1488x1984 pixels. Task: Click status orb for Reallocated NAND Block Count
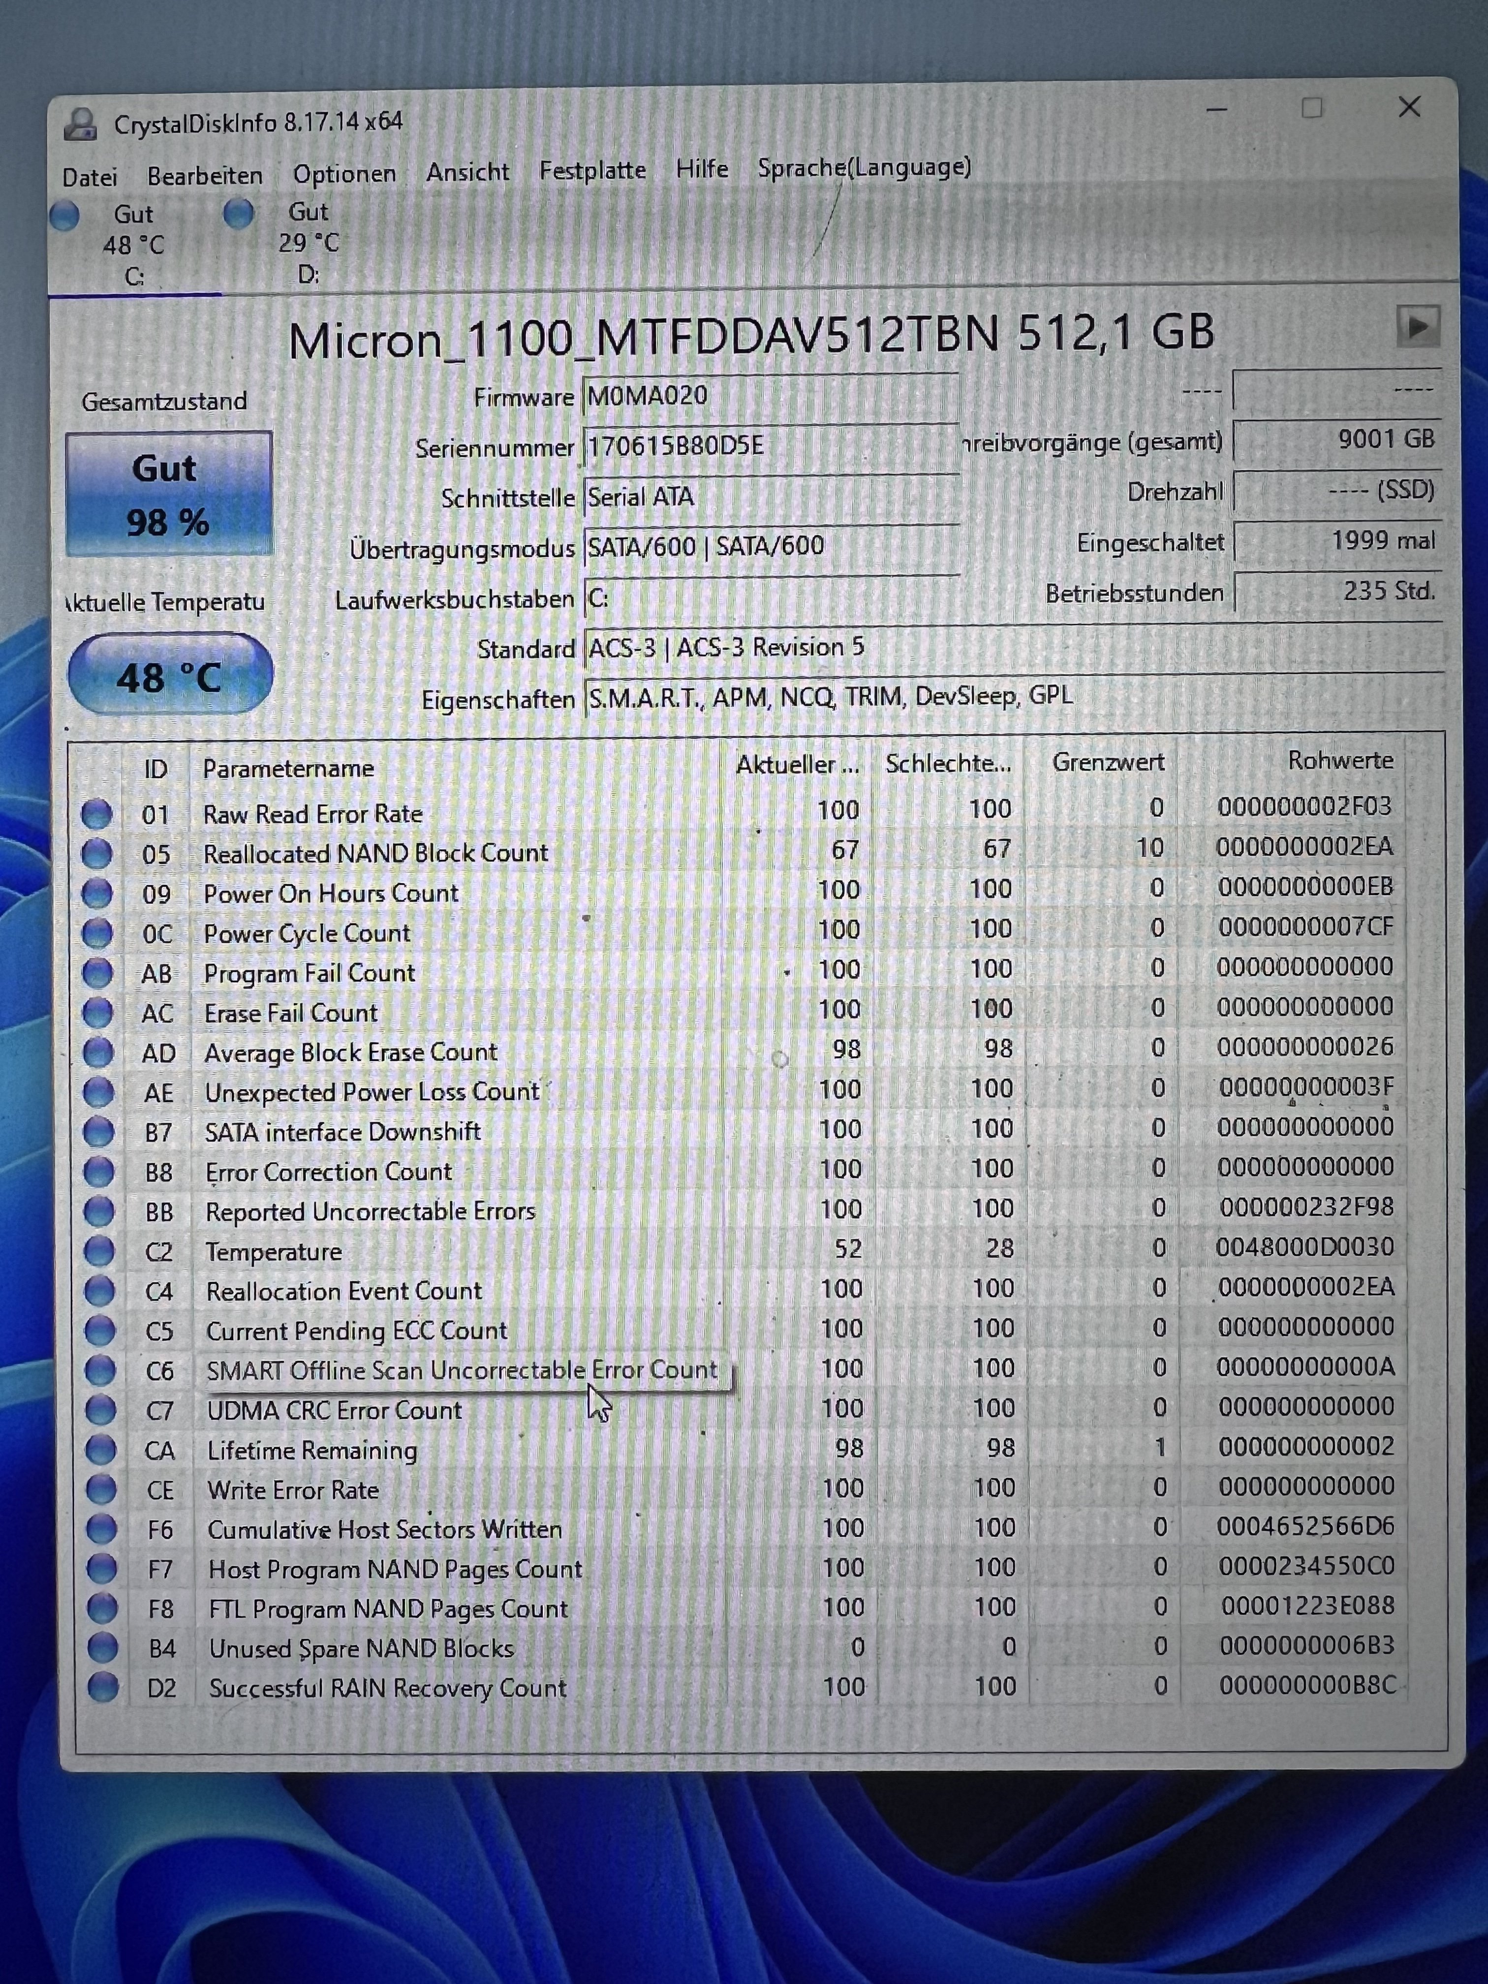97,853
